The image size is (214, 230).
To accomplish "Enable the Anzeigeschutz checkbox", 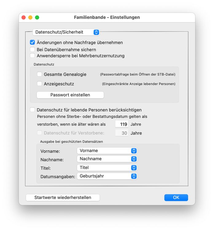I will 40,84.
